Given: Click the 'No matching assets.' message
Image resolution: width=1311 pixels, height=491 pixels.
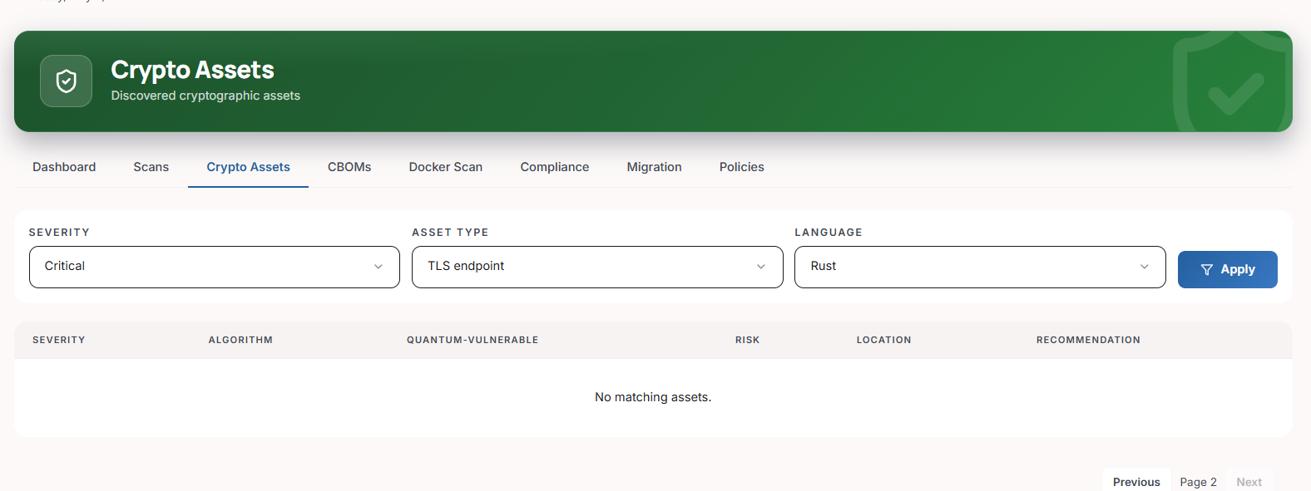Looking at the screenshot, I should pos(653,397).
